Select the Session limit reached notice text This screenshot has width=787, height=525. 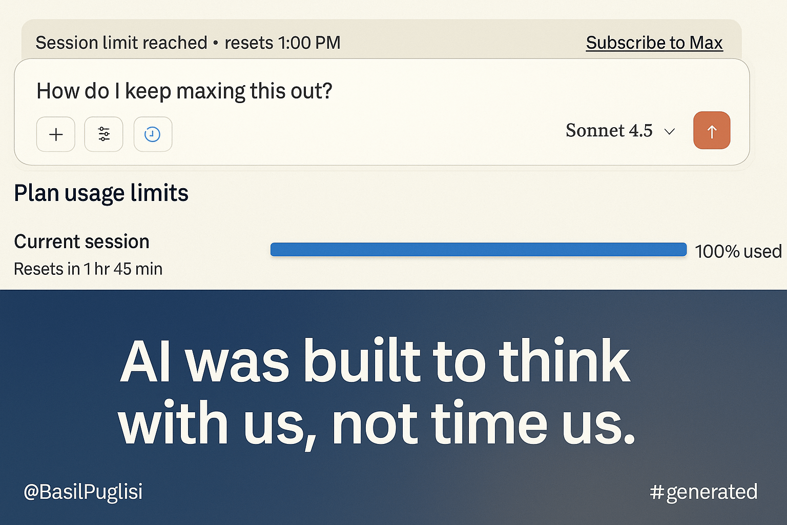[121, 43]
